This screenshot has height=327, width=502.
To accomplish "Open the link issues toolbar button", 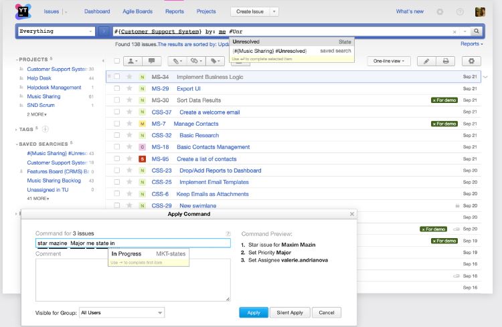I will point(196,61).
